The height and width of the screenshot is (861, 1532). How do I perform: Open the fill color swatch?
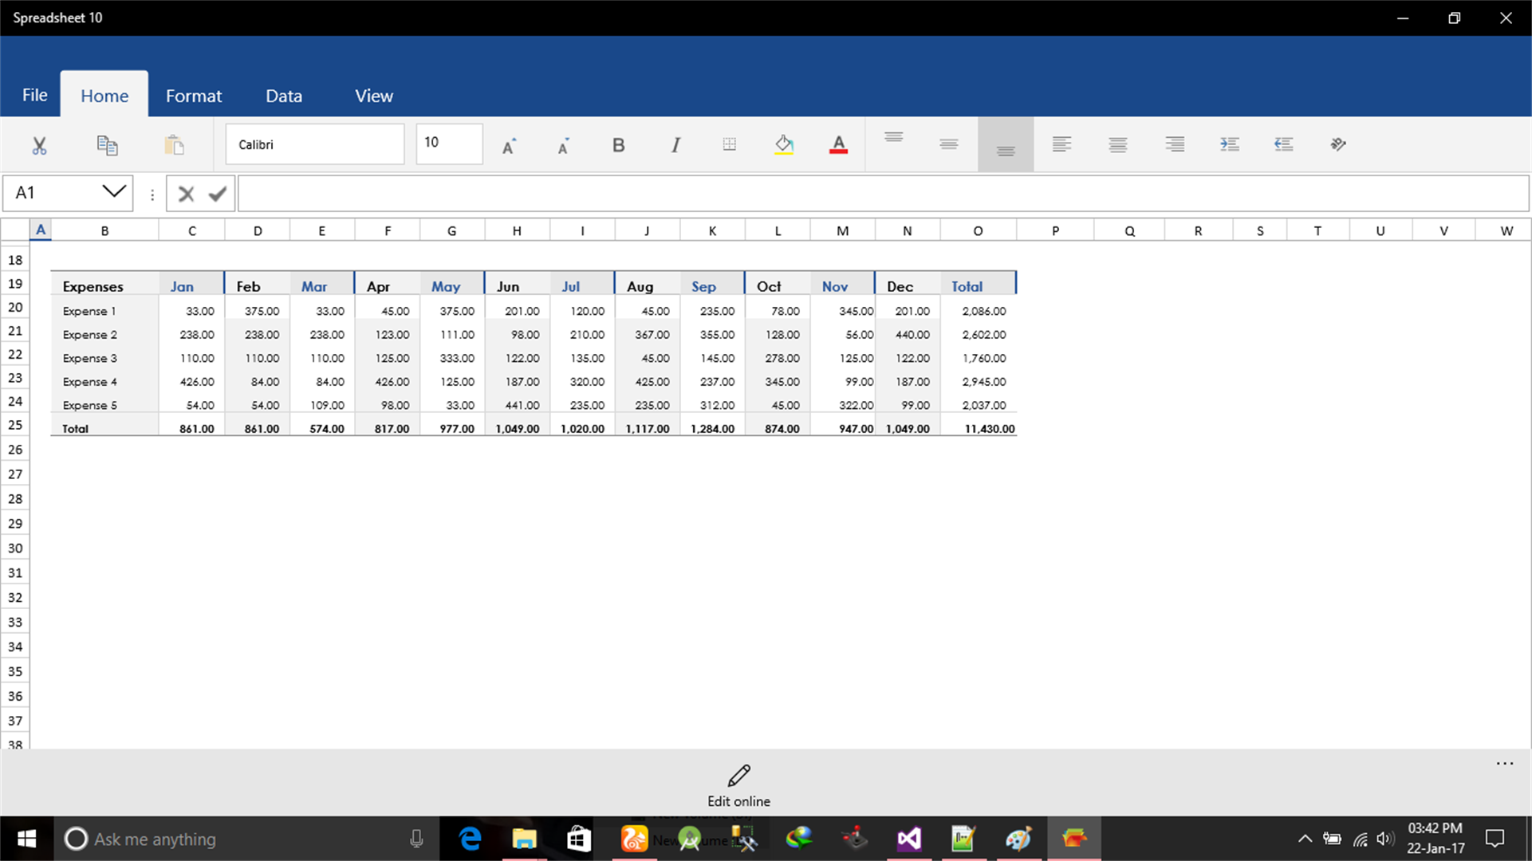[x=784, y=144]
